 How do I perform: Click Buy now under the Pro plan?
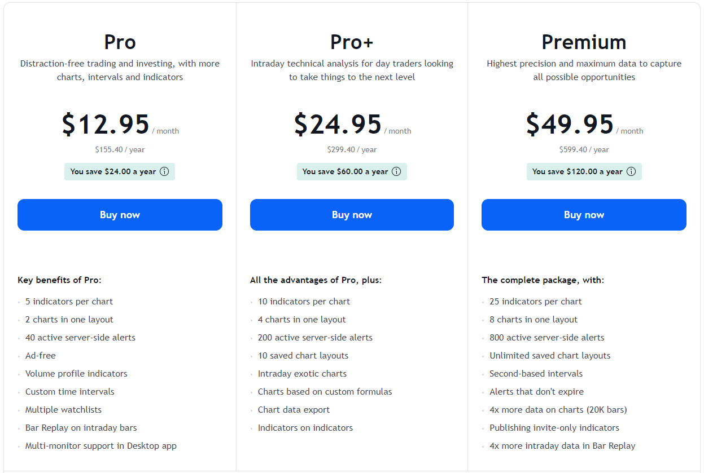click(x=120, y=215)
